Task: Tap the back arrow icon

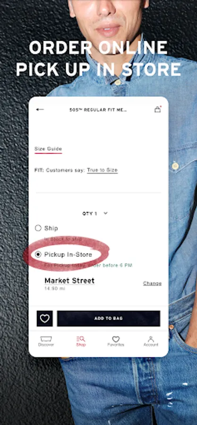Action: pos(40,110)
